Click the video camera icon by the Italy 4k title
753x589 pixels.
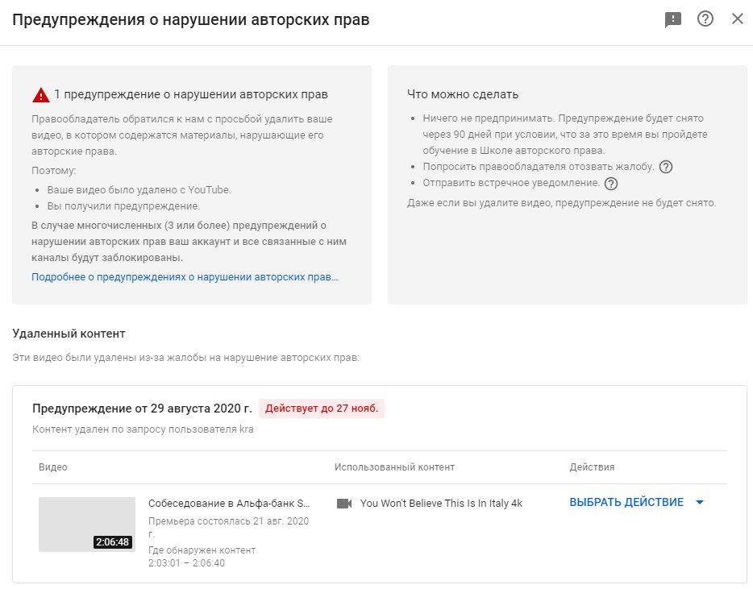pyautogui.click(x=344, y=503)
